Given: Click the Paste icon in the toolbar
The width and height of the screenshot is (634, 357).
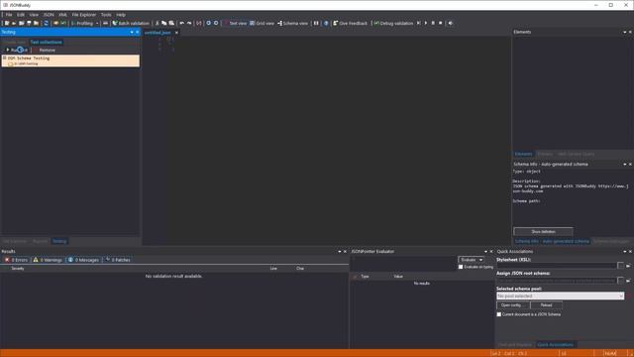Looking at the screenshot, I should coord(171,23).
